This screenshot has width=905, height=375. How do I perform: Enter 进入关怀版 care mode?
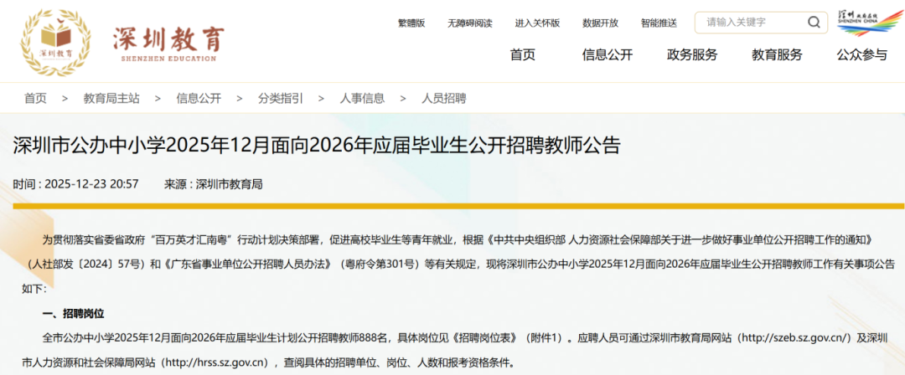pyautogui.click(x=537, y=23)
